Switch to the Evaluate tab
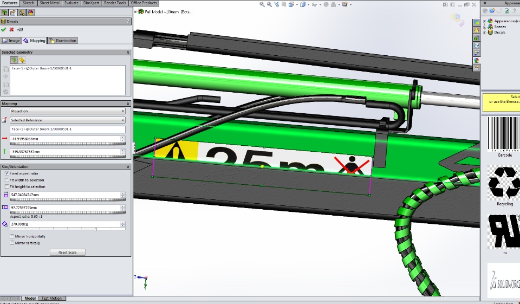520x304 pixels. [x=71, y=3]
